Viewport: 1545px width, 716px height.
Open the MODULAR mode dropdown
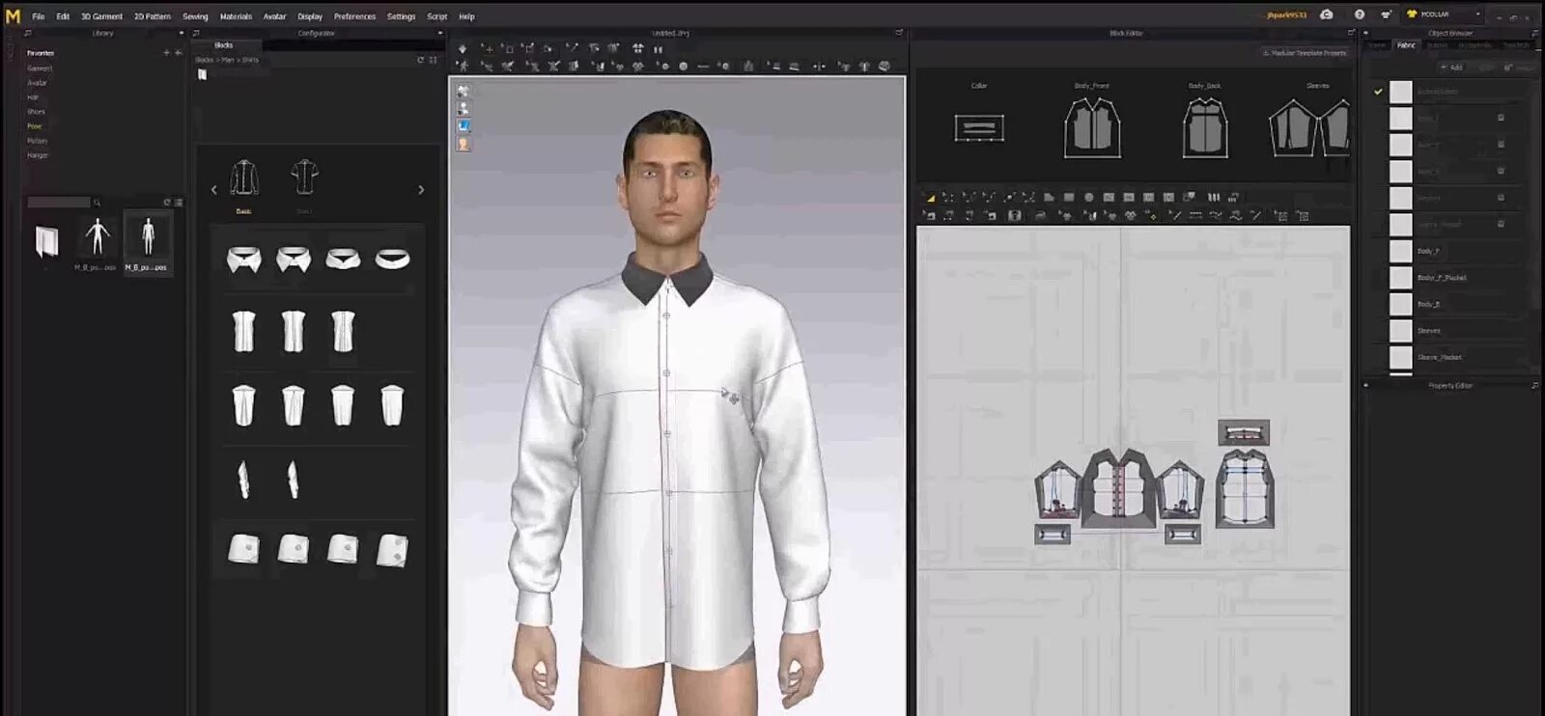[x=1444, y=14]
